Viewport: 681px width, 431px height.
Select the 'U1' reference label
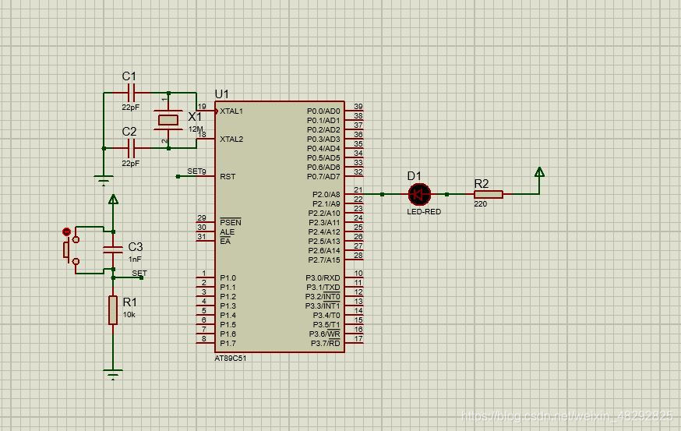[x=221, y=94]
